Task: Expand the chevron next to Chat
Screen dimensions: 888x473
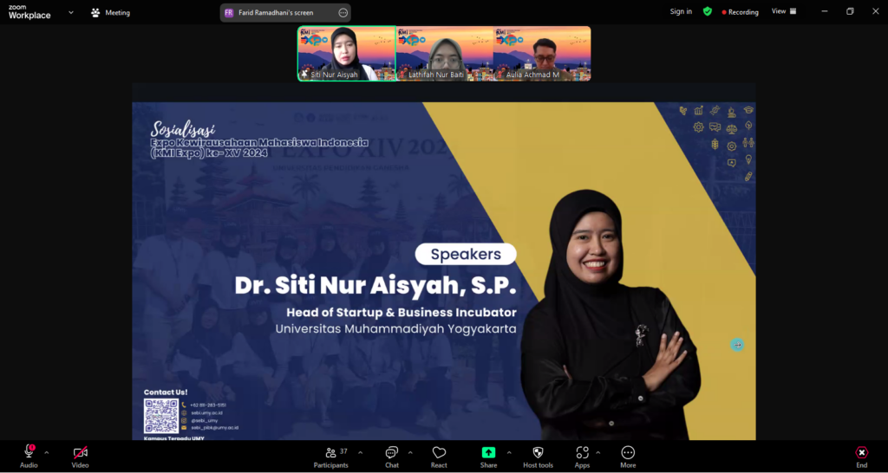Action: click(410, 452)
